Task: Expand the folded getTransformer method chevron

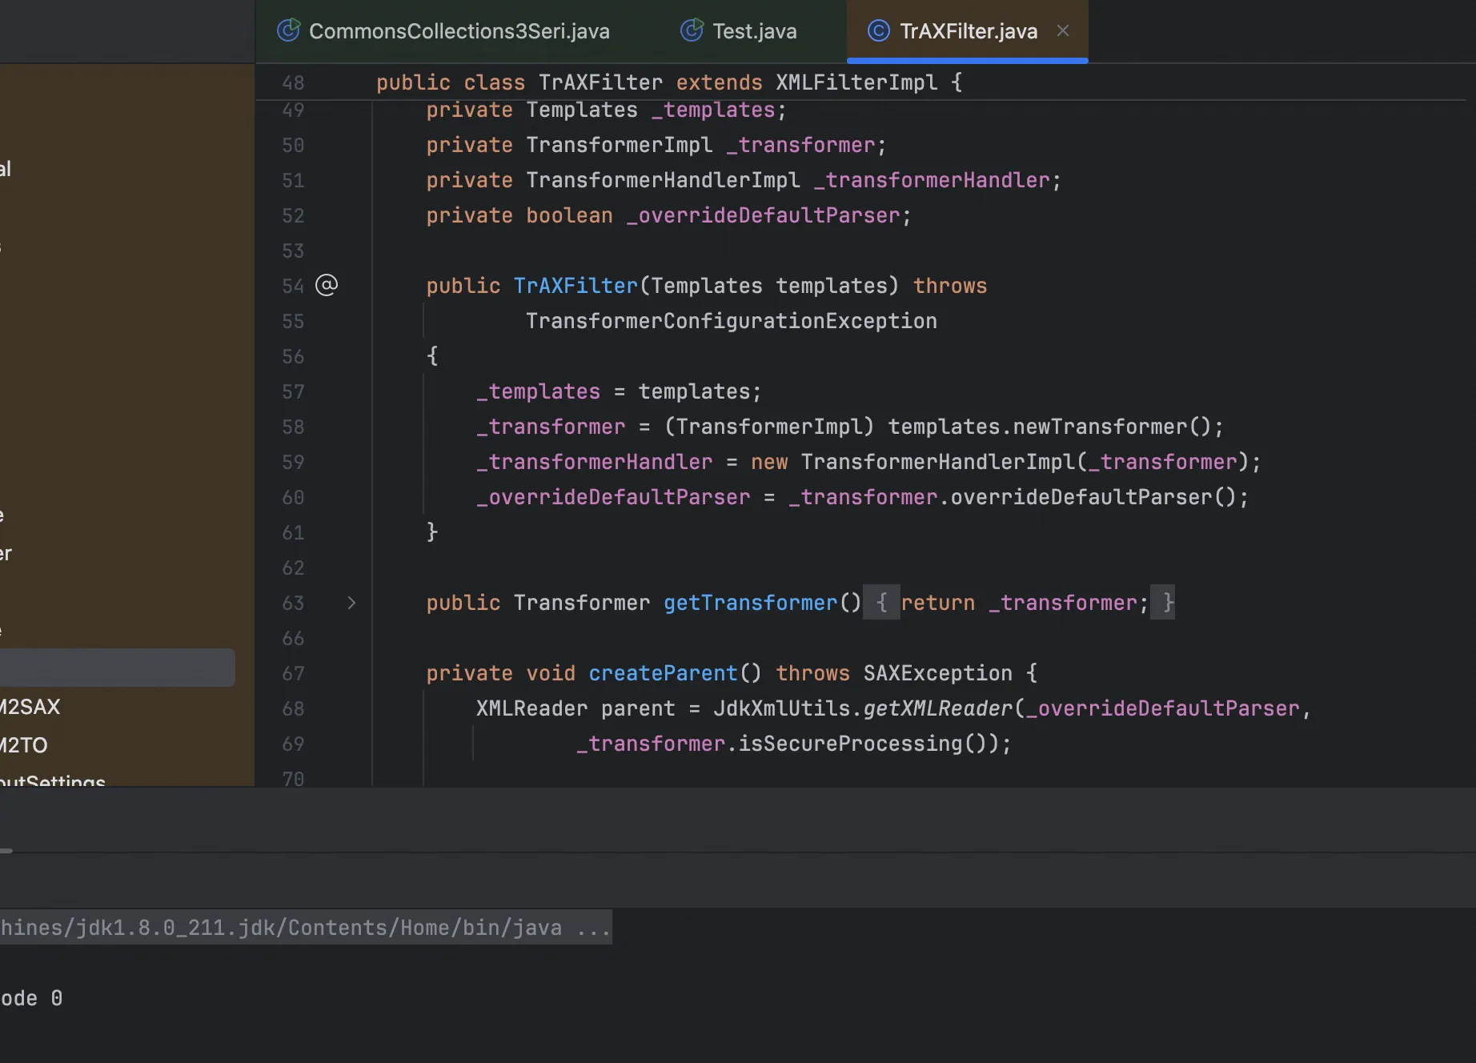Action: (351, 603)
